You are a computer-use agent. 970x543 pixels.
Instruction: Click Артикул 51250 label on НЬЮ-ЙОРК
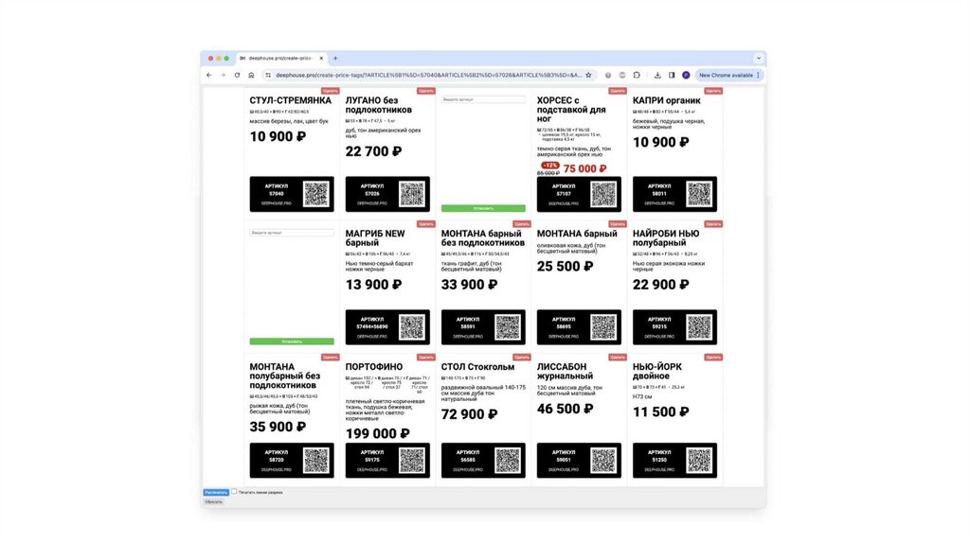pyautogui.click(x=659, y=456)
